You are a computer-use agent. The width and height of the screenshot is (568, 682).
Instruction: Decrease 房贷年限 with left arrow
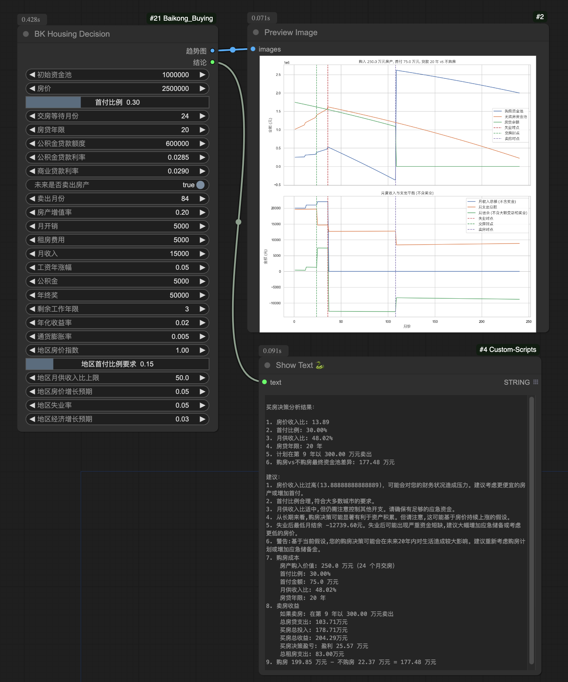click(x=32, y=130)
